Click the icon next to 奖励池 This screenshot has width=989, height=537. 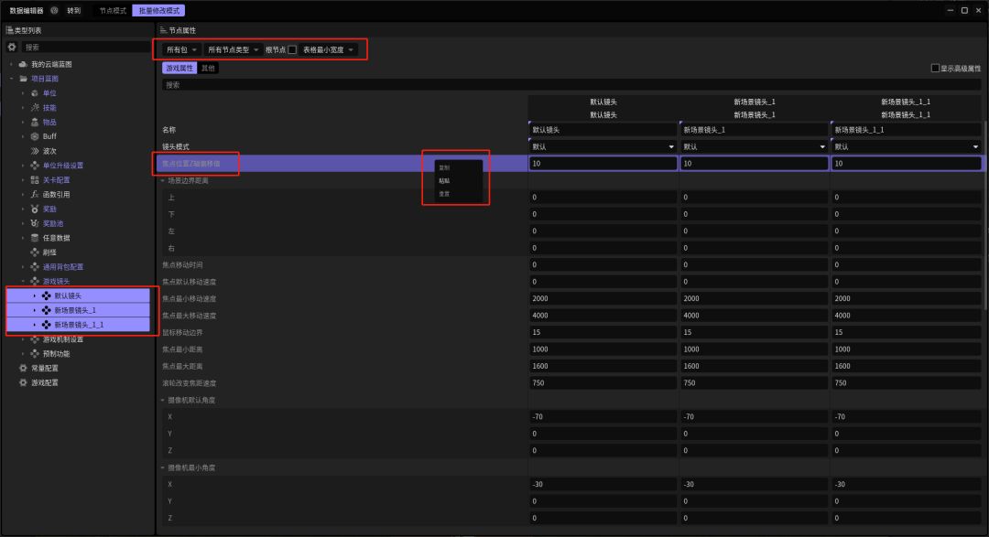click(x=35, y=224)
